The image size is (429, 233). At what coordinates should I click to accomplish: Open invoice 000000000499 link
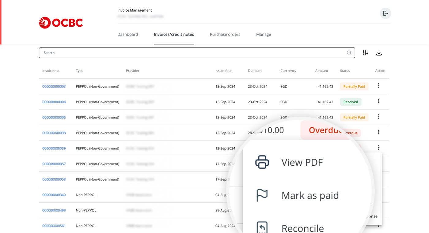pyautogui.click(x=54, y=210)
